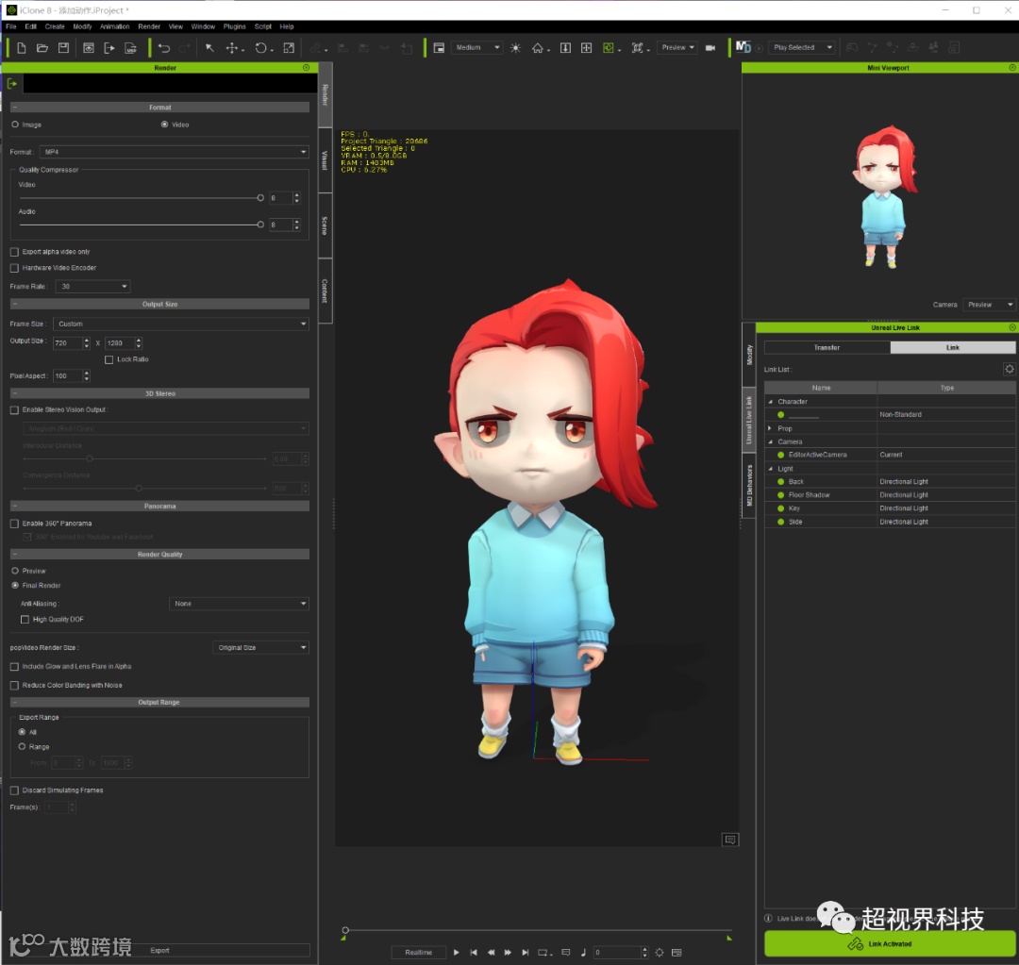Switch to the Visual side tab
The width and height of the screenshot is (1019, 965).
pos(325,160)
